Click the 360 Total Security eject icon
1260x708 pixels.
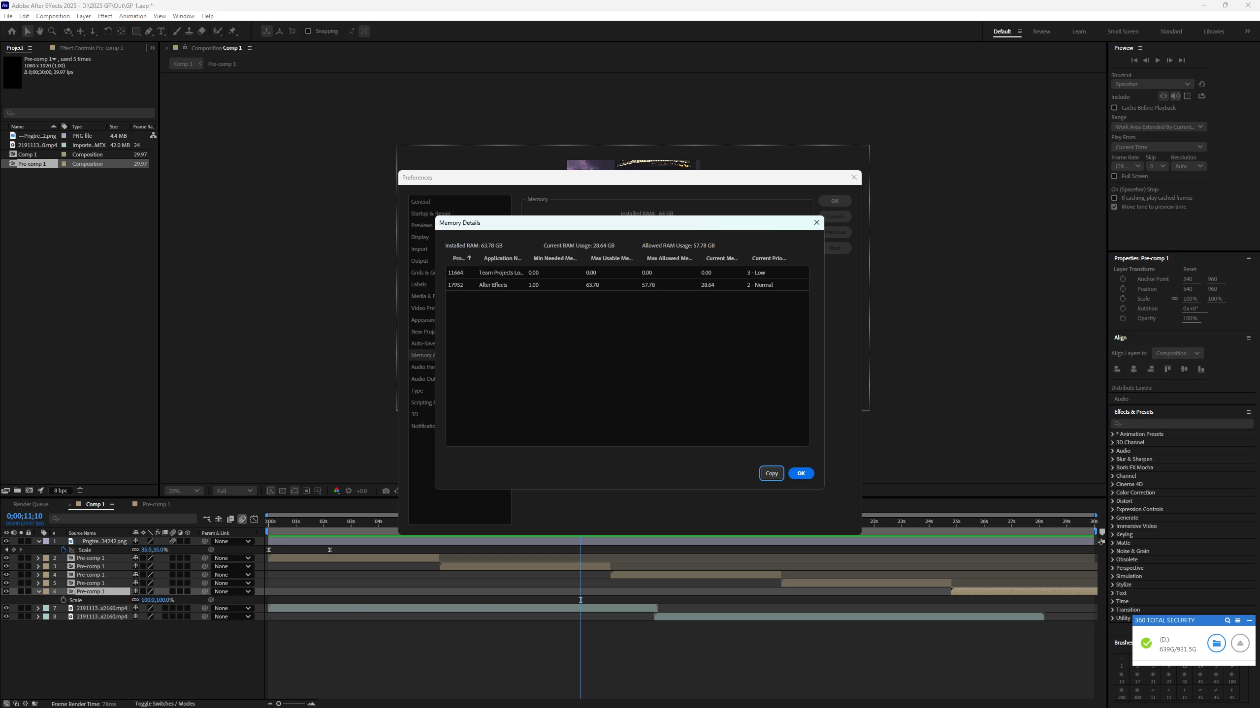click(1240, 643)
